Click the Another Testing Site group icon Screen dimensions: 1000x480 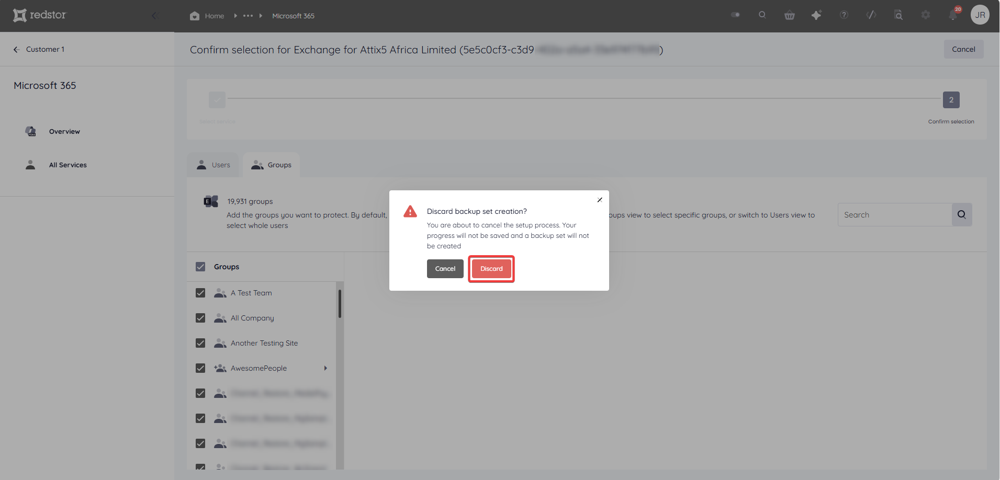[x=220, y=343]
